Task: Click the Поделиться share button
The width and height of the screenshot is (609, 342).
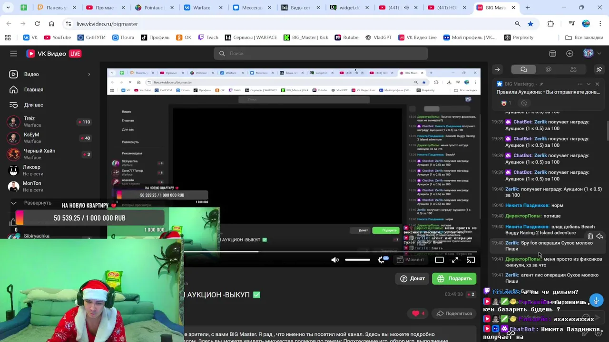Action: [x=454, y=313]
